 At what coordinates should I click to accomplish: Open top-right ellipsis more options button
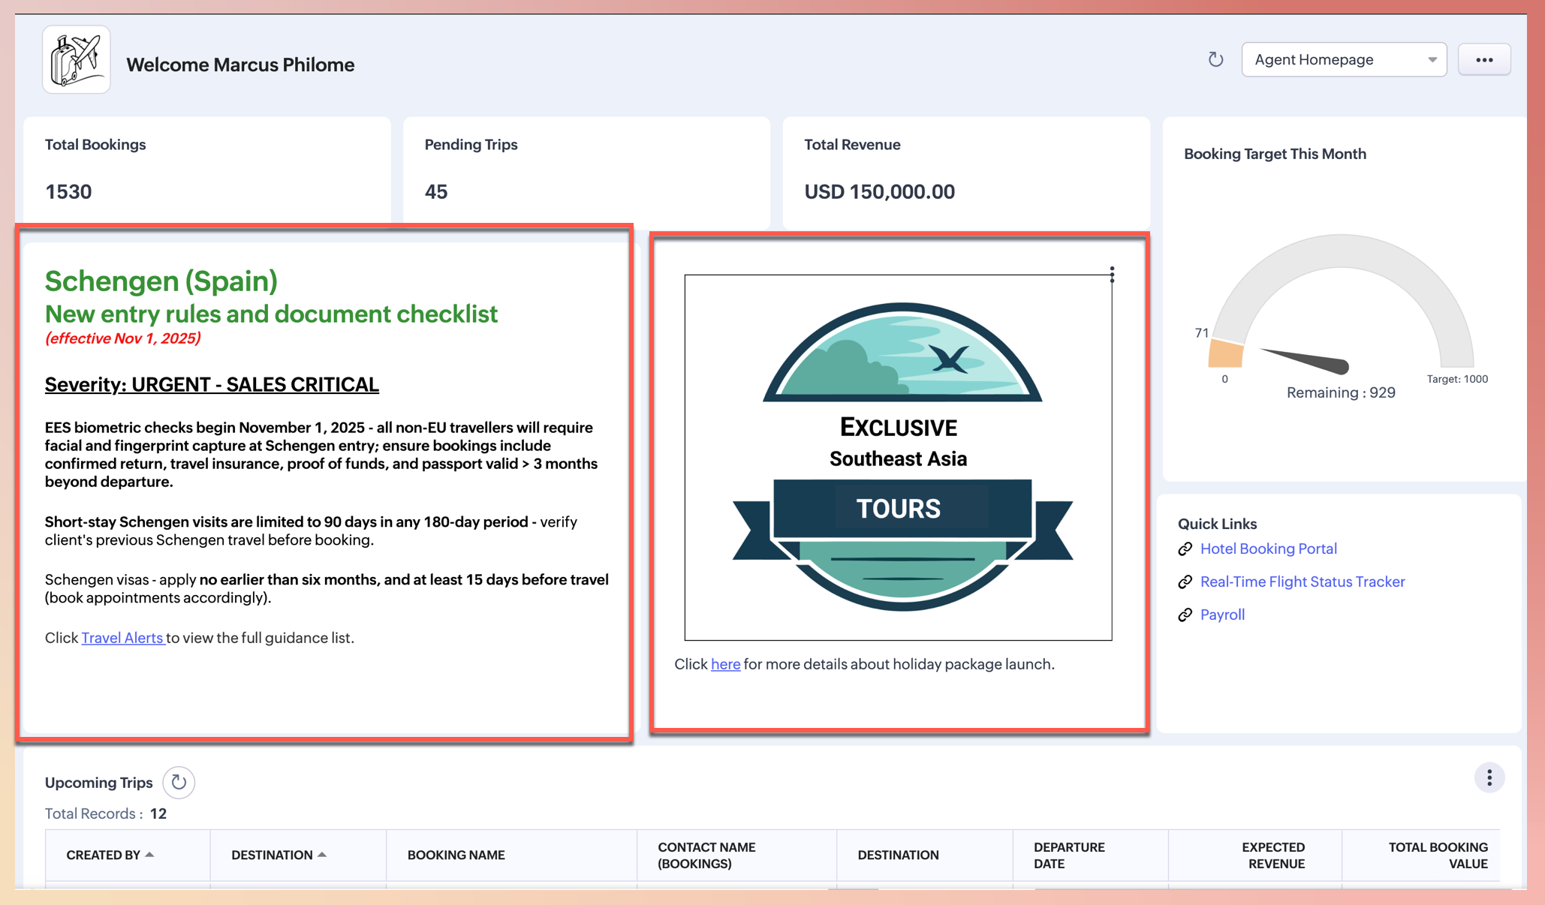pos(1483,60)
